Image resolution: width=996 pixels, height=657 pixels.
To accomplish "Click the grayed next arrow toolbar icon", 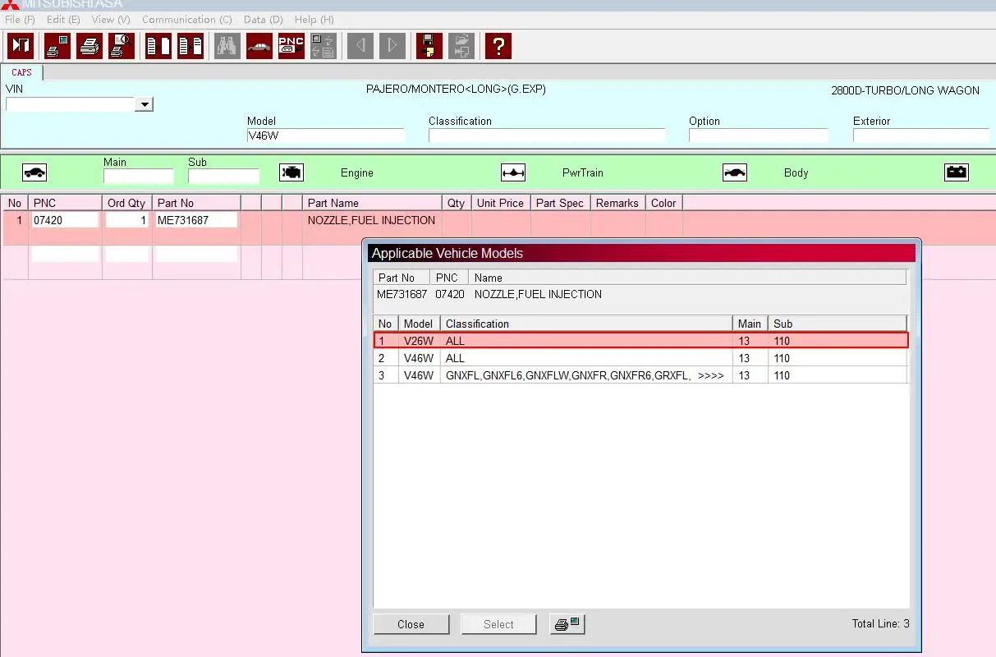I will [x=392, y=46].
